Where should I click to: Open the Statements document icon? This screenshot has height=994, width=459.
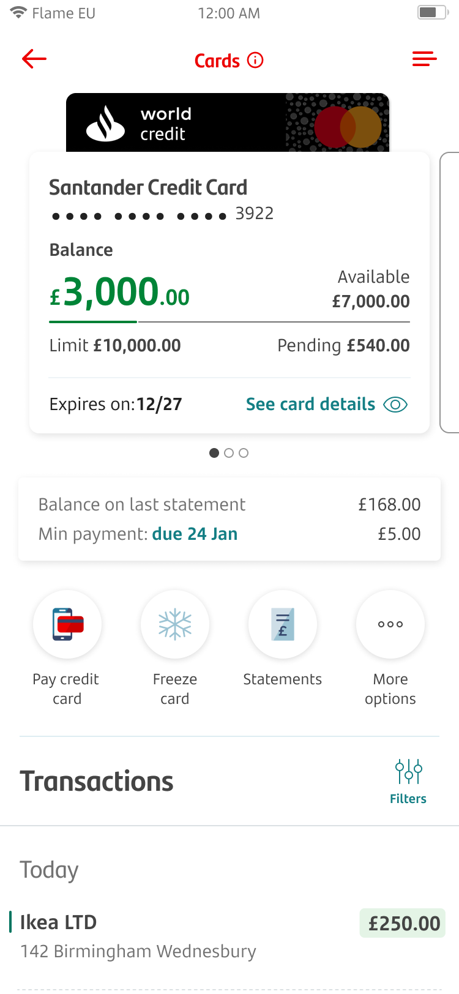click(283, 624)
